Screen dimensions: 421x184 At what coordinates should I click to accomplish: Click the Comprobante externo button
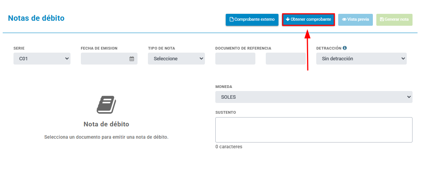[x=252, y=20]
